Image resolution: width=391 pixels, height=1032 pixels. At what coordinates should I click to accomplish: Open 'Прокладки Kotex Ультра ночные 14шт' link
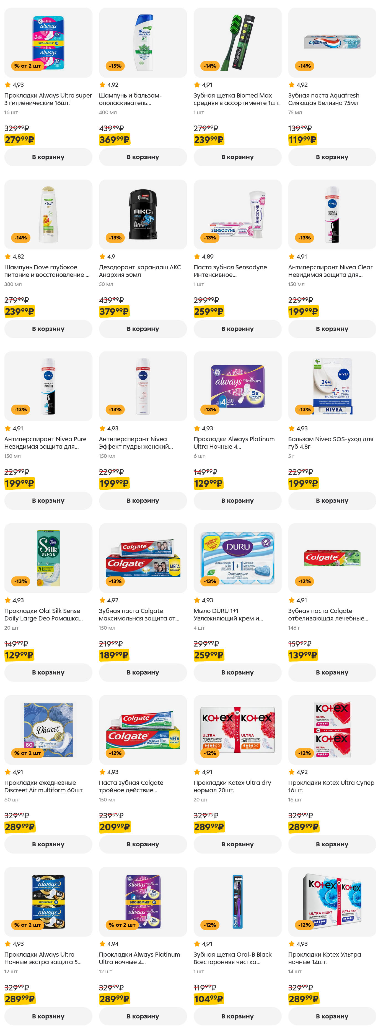[325, 958]
